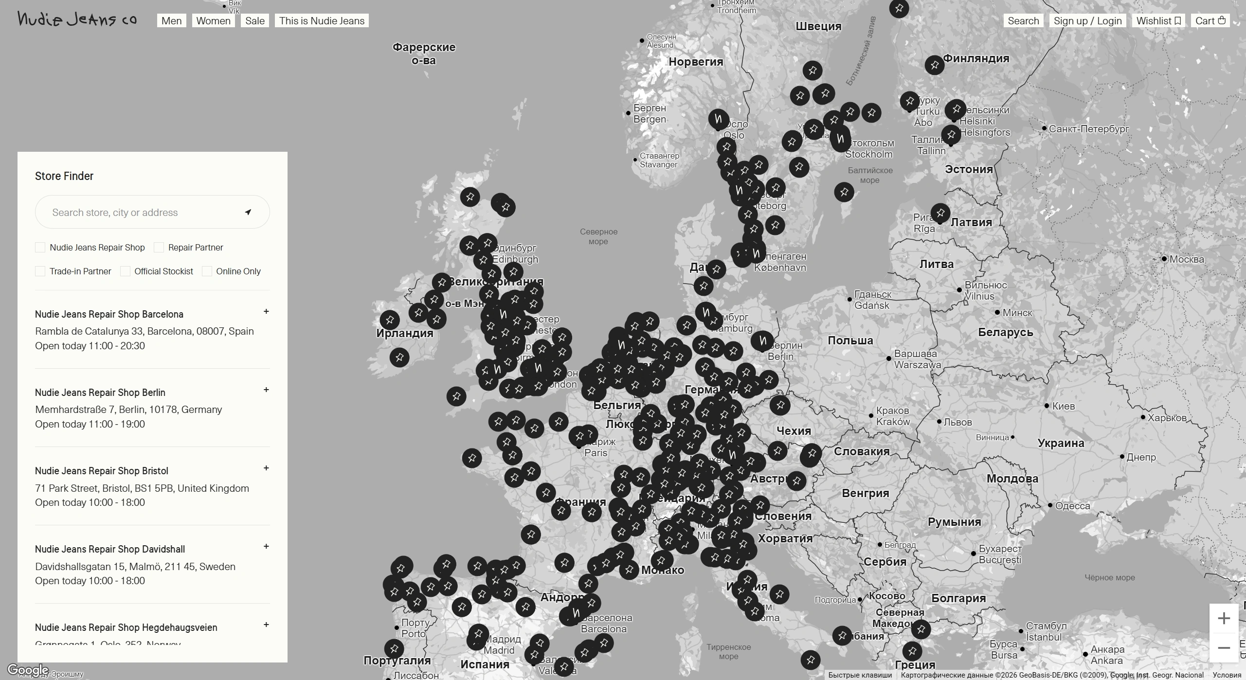Screen dimensions: 1246x680
Task: Zoom out the map with minus button
Action: (1224, 648)
